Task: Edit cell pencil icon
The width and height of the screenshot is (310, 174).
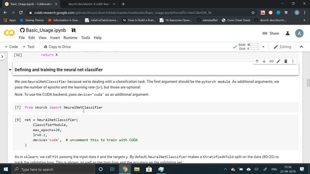Action: (279, 61)
